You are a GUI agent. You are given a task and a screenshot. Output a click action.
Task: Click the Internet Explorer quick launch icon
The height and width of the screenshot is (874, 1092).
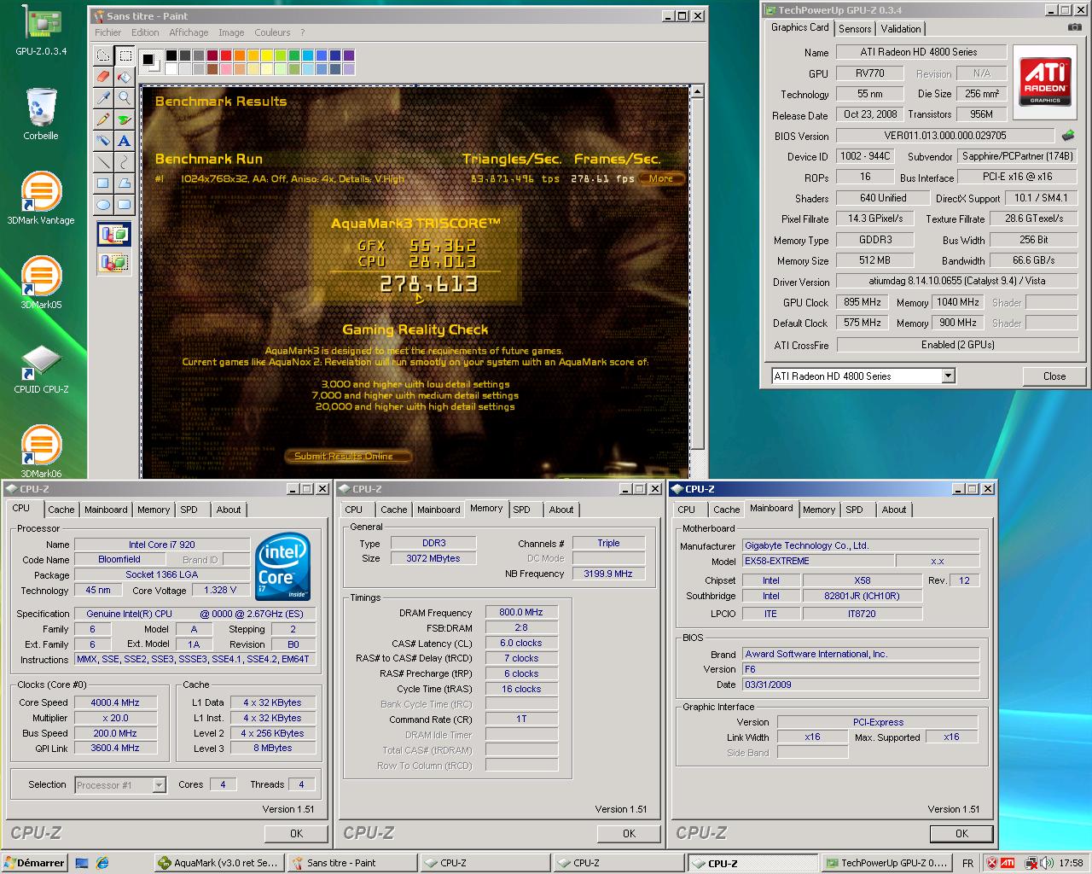[x=102, y=863]
